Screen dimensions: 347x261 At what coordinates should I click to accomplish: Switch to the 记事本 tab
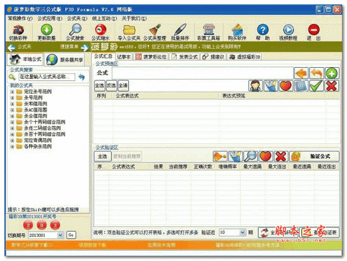tap(124, 57)
